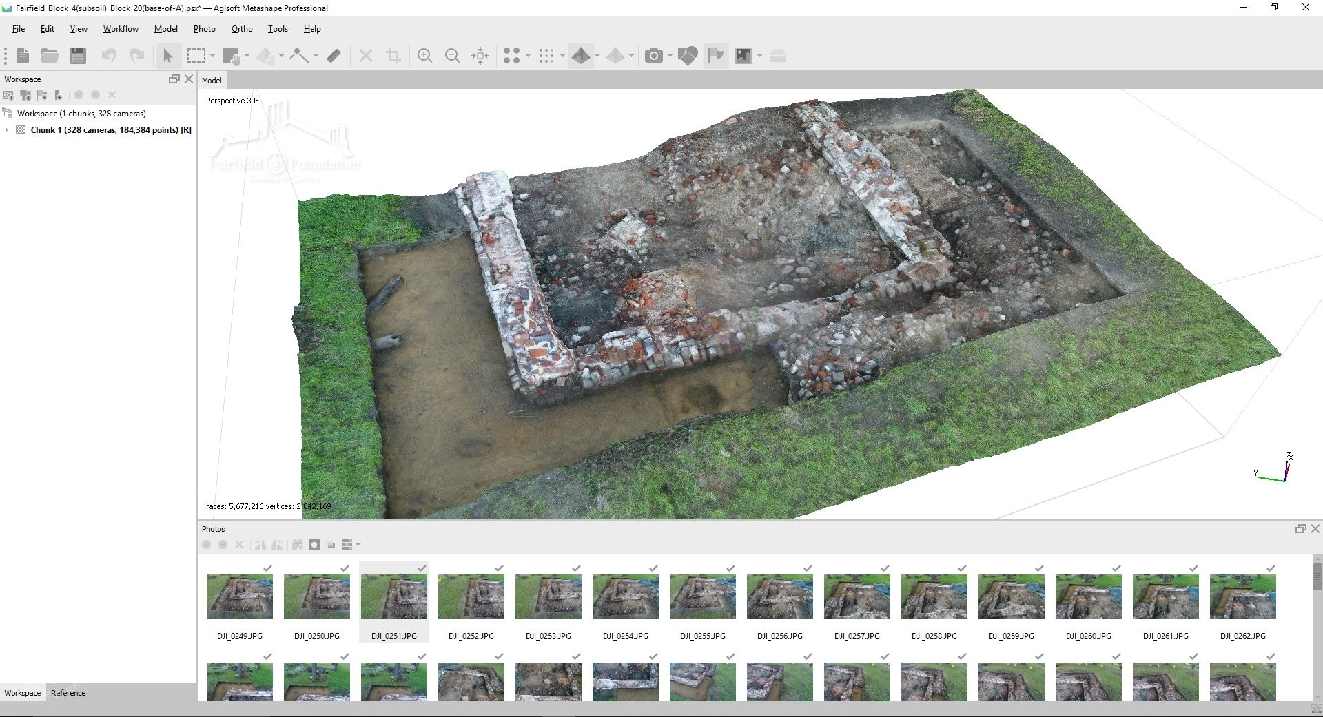The width and height of the screenshot is (1323, 717).
Task: Pick the ruler measurement tool
Action: [x=334, y=56]
